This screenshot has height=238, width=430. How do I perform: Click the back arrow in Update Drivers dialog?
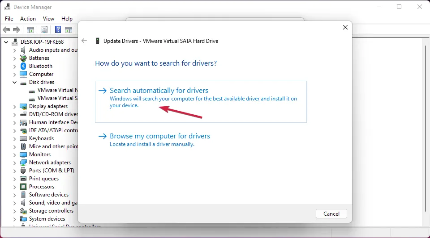[x=84, y=41]
